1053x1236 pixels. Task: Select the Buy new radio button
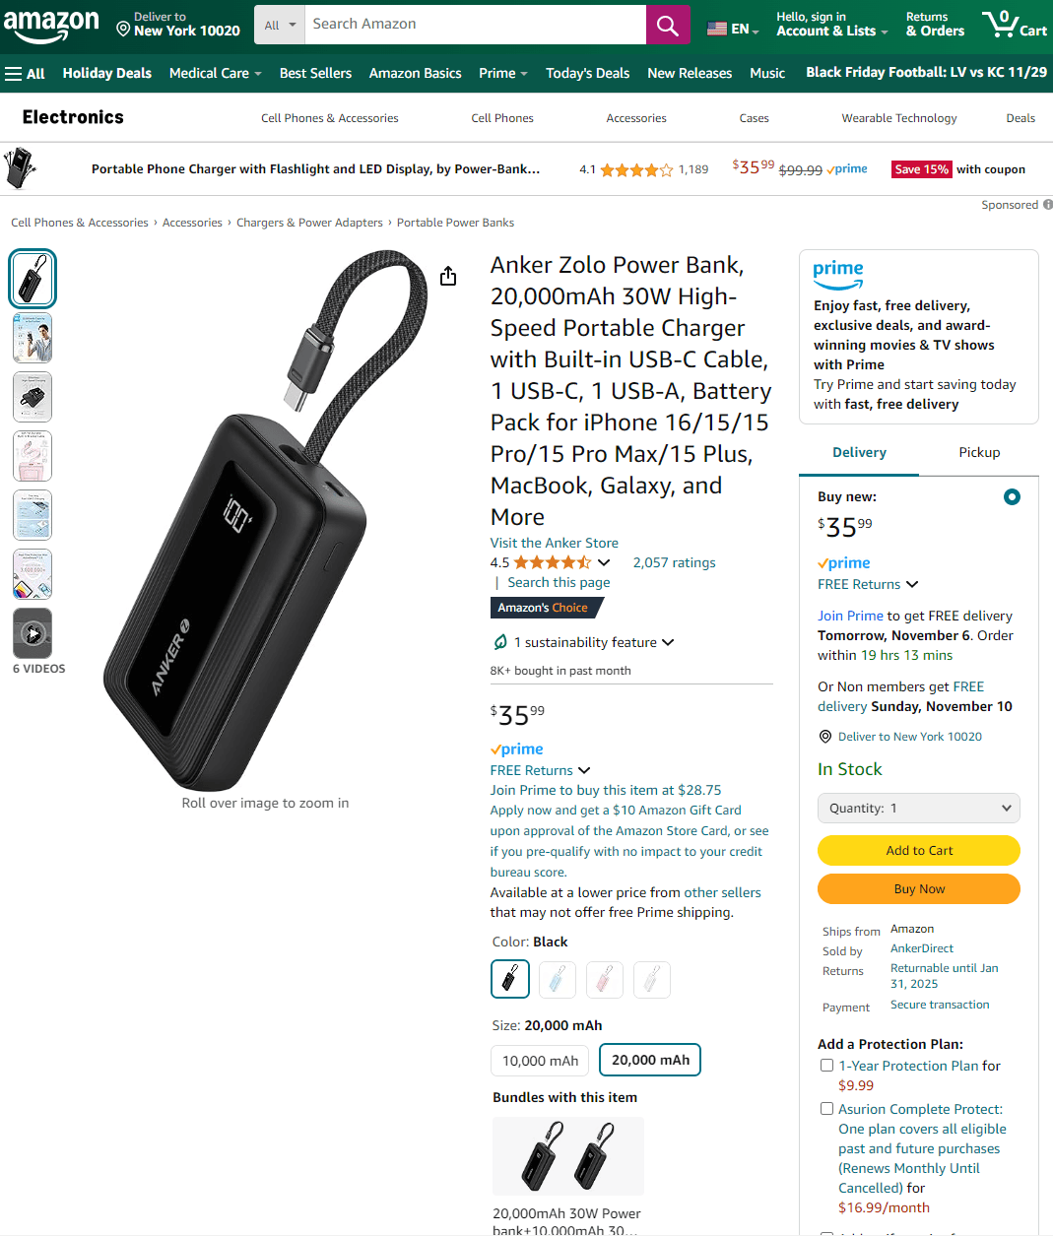1012,496
